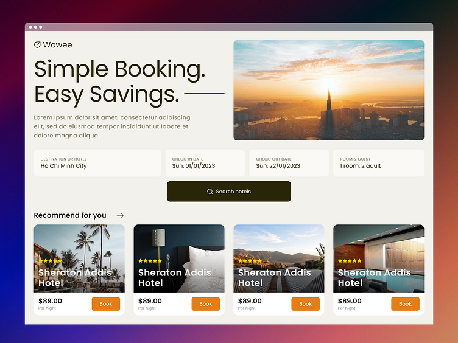Click the arrow next to Recommend for you

pos(120,215)
